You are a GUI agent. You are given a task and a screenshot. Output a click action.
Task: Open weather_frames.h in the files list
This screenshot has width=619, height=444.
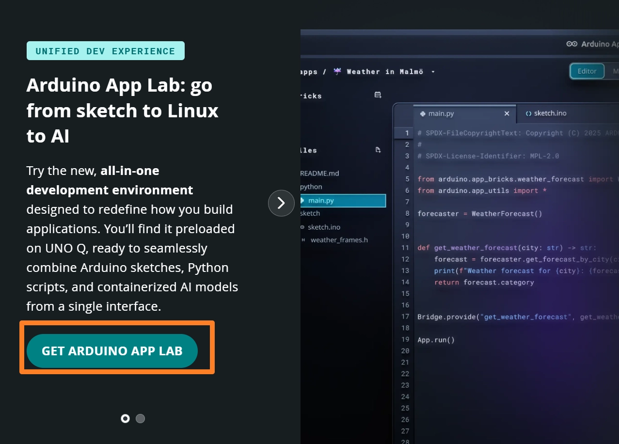pyautogui.click(x=339, y=240)
